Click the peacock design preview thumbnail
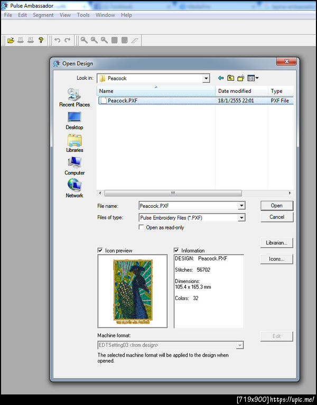 pyautogui.click(x=133, y=291)
